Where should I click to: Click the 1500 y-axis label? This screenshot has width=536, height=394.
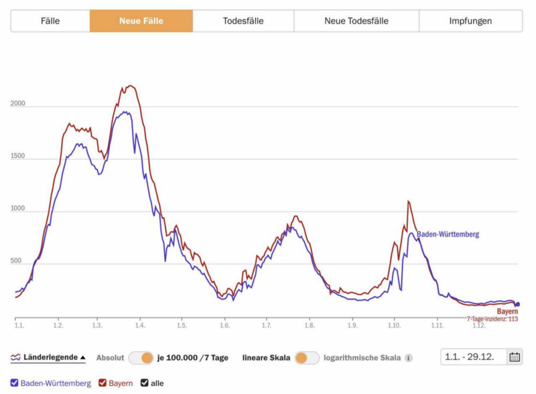tap(18, 155)
